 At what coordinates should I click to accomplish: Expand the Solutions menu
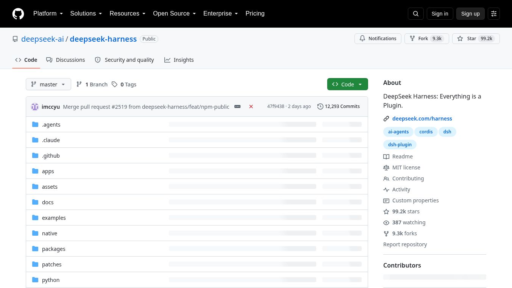coord(86,14)
